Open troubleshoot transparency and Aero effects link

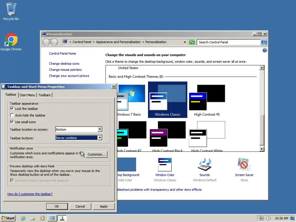[x=159, y=190]
